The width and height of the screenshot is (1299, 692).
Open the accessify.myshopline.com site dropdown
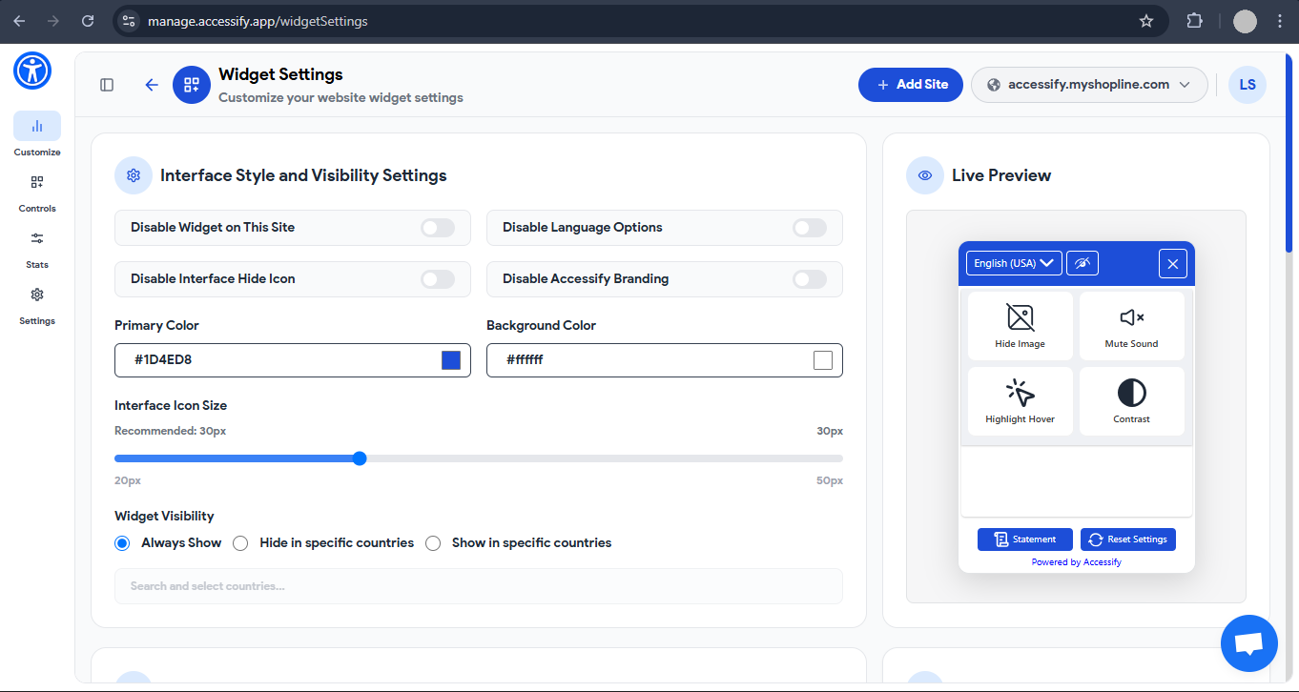[x=1089, y=84]
